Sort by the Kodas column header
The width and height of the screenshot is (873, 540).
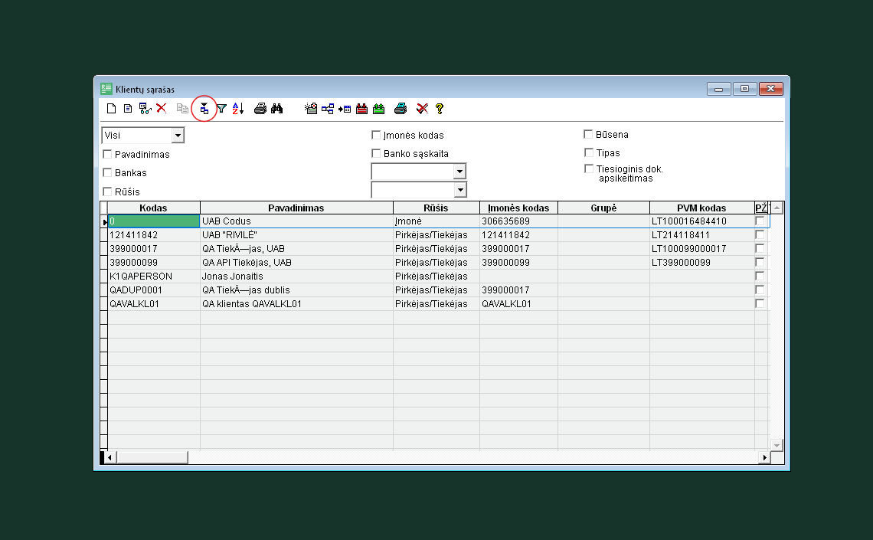153,208
